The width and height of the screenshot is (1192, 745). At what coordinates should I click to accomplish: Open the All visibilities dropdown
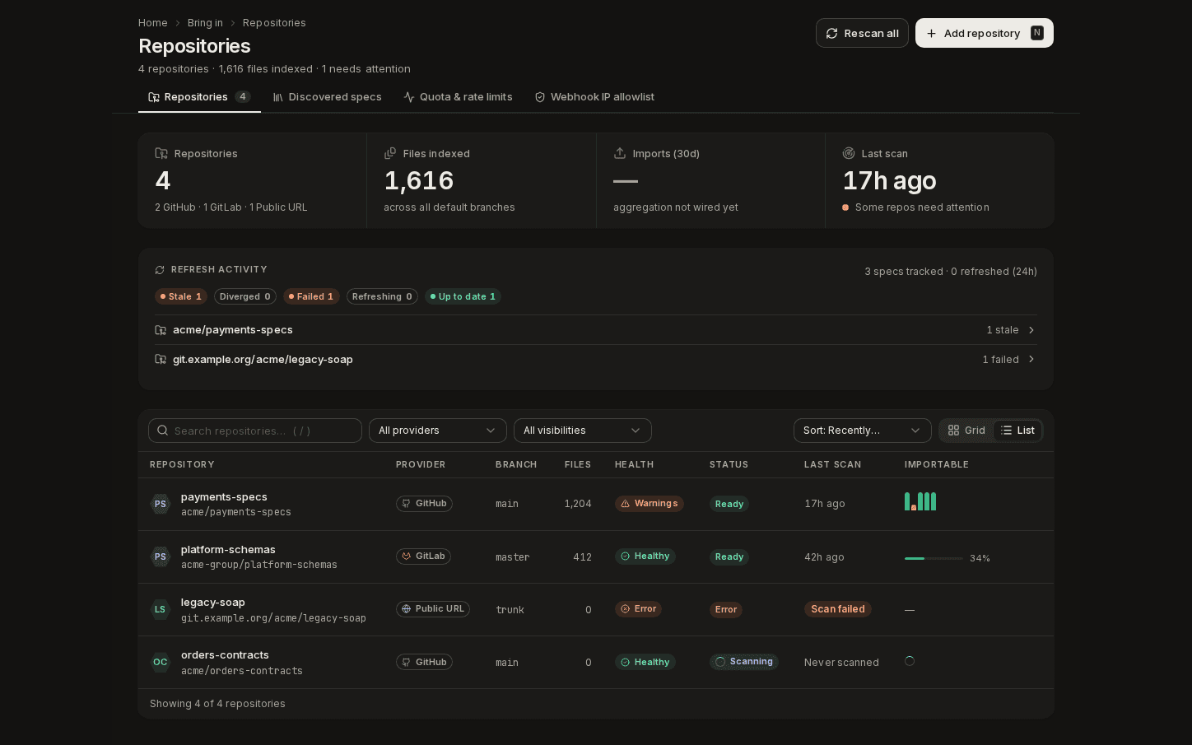click(583, 431)
